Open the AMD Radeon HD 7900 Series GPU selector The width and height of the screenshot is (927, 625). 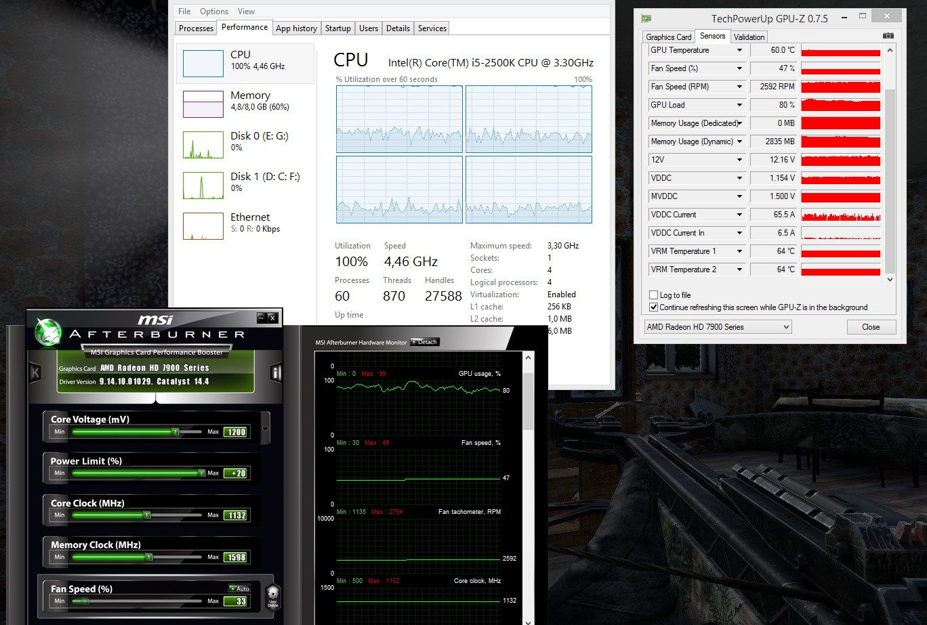(x=718, y=327)
